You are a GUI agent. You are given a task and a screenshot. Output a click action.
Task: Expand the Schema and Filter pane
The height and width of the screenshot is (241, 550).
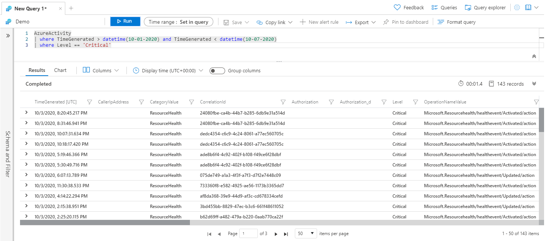pos(7,36)
